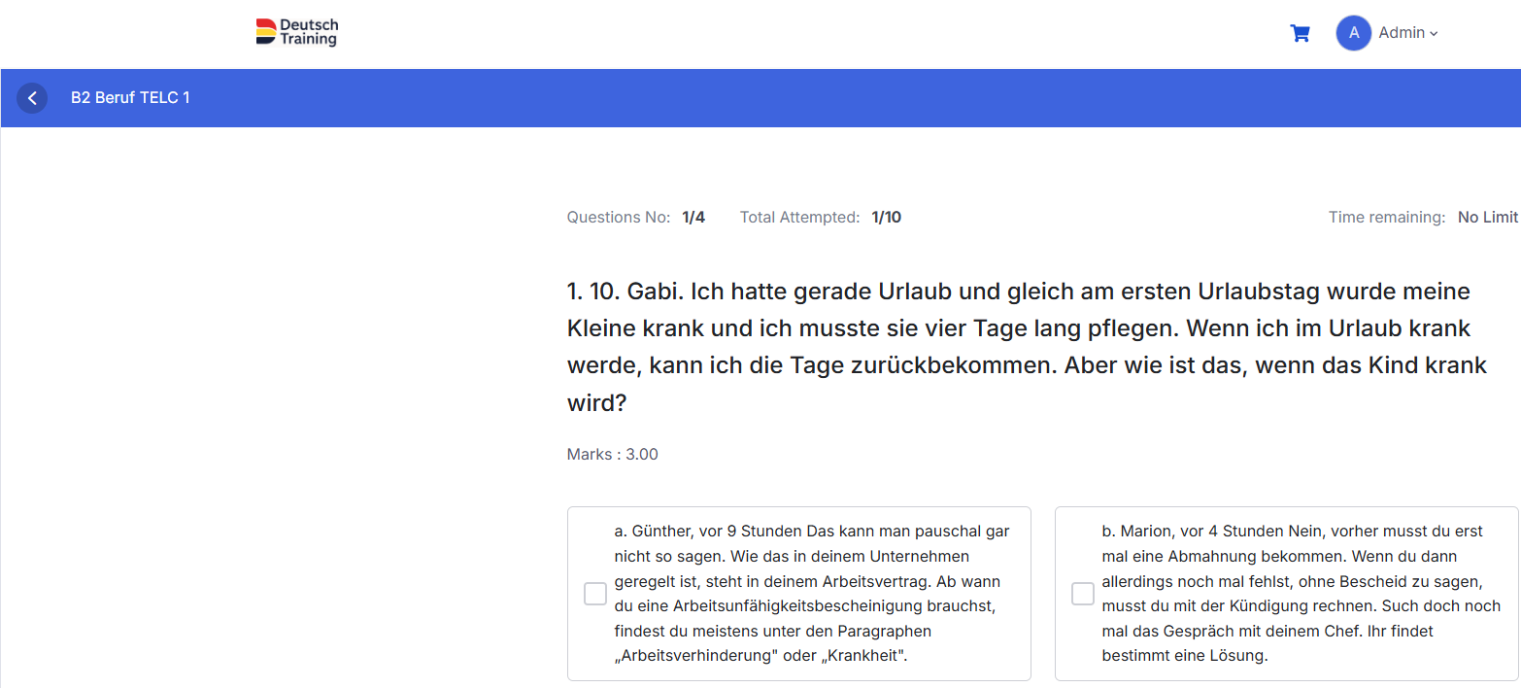
Task: Click the 'Time remaining:' label
Action: pyautogui.click(x=1387, y=218)
